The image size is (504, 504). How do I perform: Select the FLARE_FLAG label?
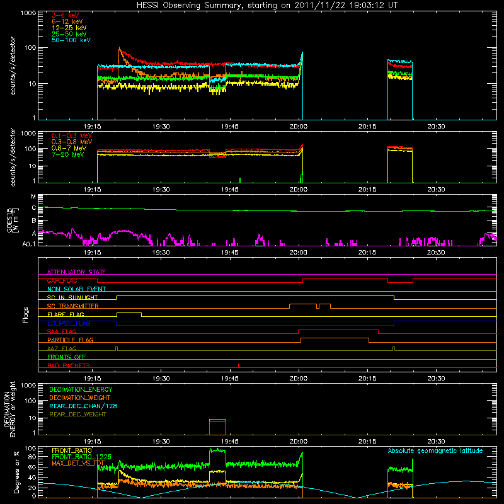click(x=66, y=314)
